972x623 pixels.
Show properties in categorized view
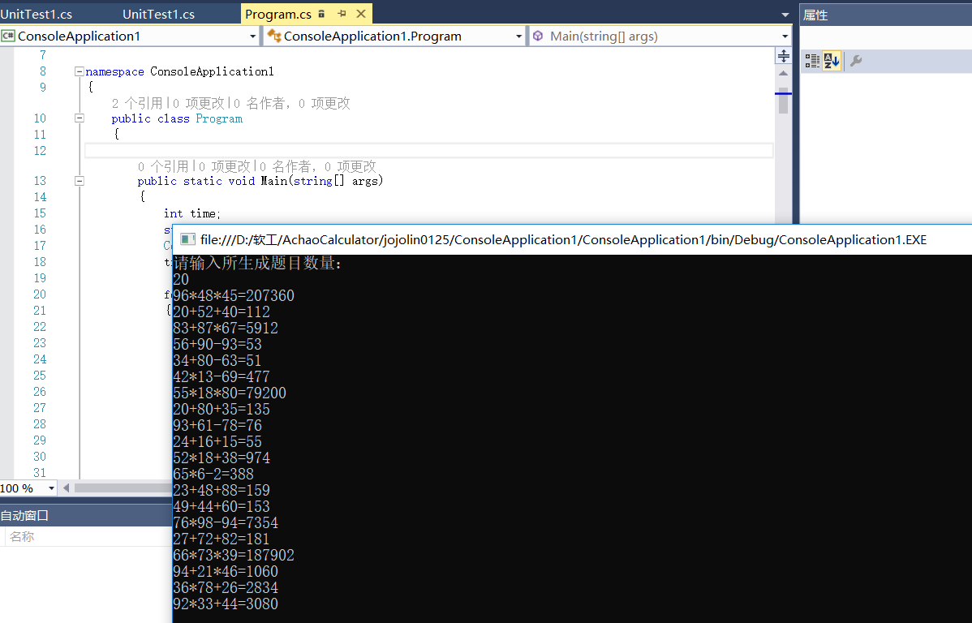tap(812, 61)
